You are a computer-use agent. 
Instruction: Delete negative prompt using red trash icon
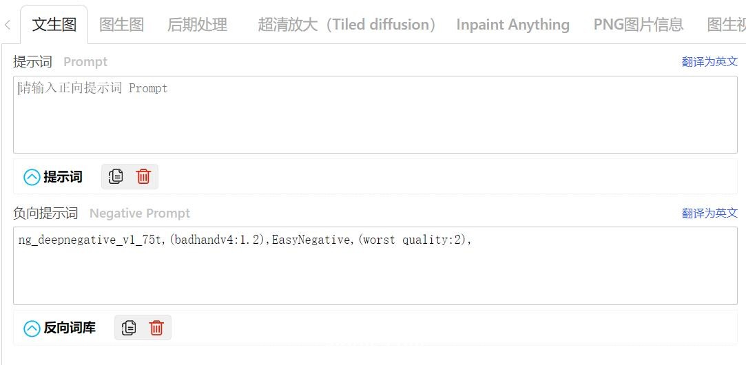pos(156,327)
